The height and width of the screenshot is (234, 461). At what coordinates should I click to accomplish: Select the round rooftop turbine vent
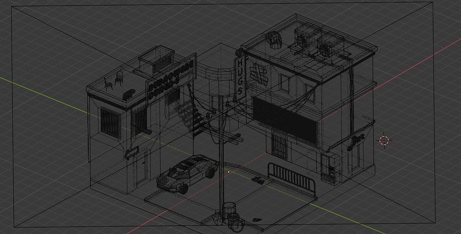[x=274, y=40]
